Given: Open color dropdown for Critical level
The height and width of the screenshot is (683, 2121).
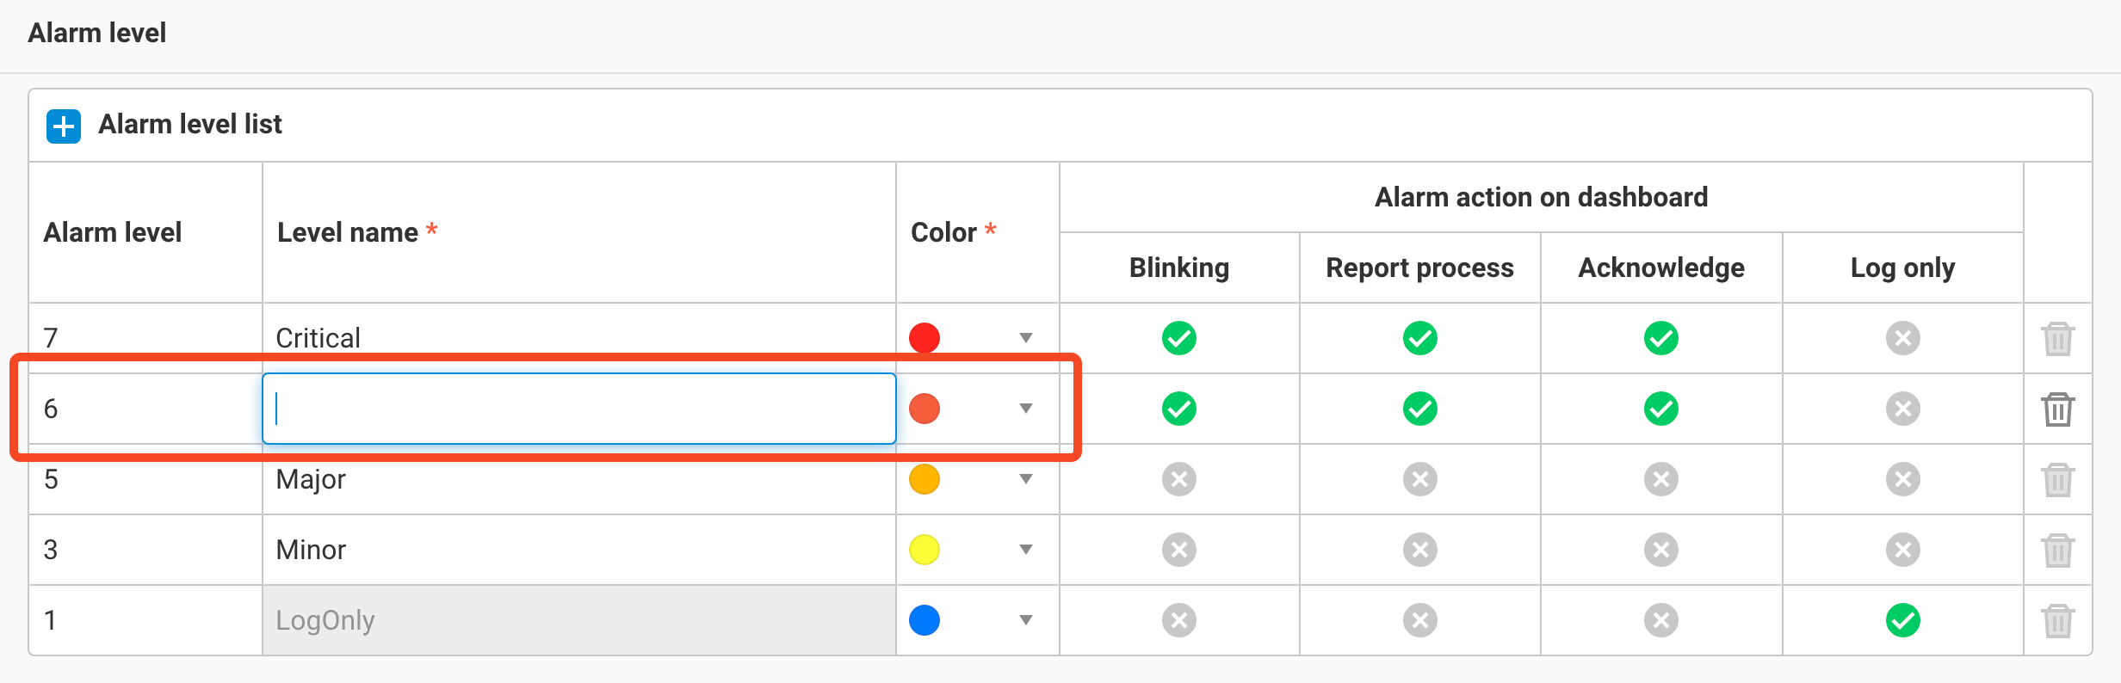Looking at the screenshot, I should pos(1025,338).
